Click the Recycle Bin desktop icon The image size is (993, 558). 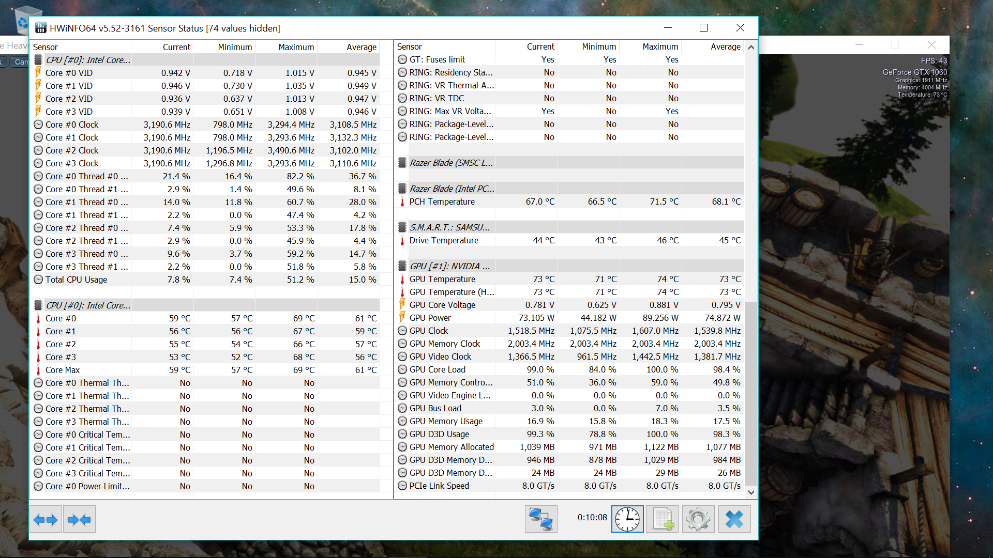coord(26,20)
